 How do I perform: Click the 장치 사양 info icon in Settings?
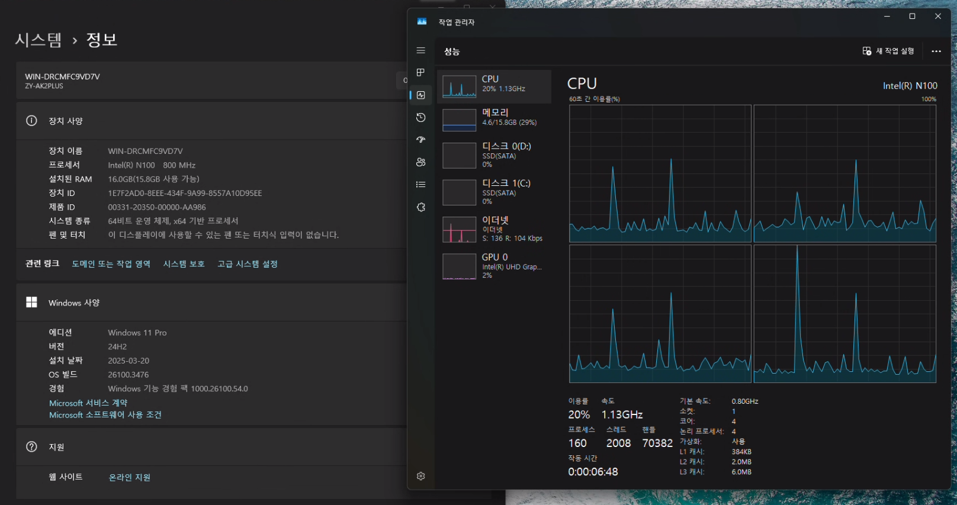click(x=31, y=121)
